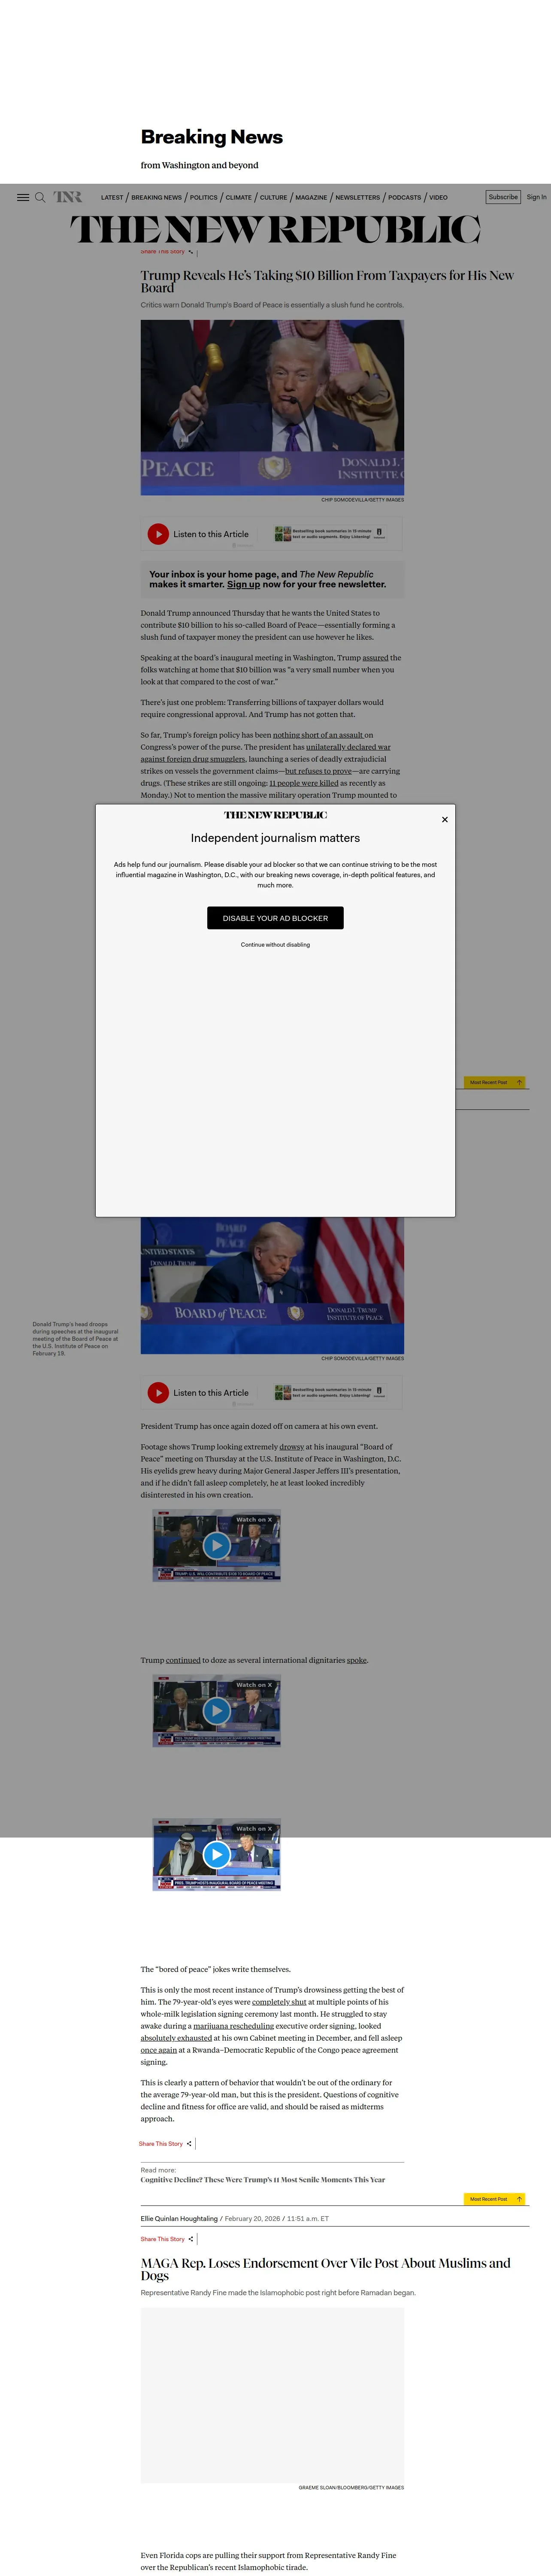Image resolution: width=551 pixels, height=2576 pixels.
Task: Go to home via small TNR logo
Action: (68, 197)
